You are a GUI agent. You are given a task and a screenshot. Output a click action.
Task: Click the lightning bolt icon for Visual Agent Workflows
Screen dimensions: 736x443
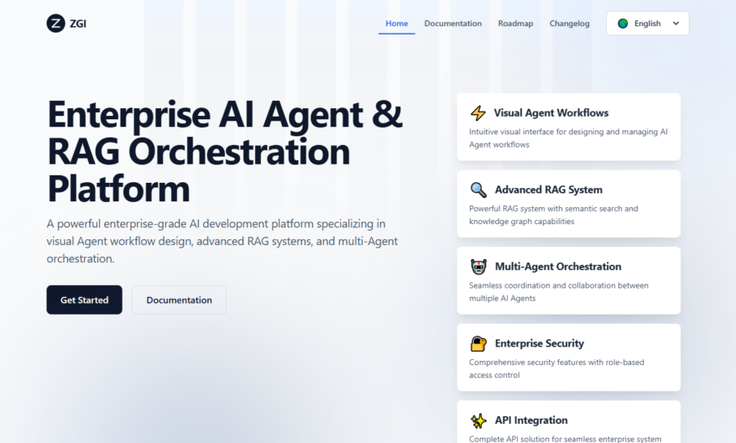coord(478,113)
